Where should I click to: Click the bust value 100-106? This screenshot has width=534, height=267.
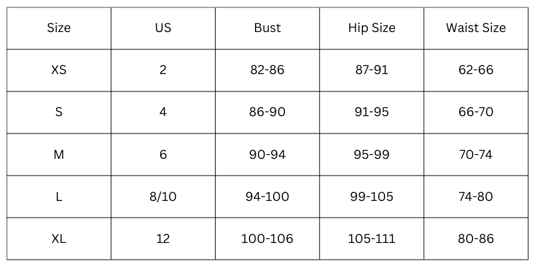[x=267, y=238]
